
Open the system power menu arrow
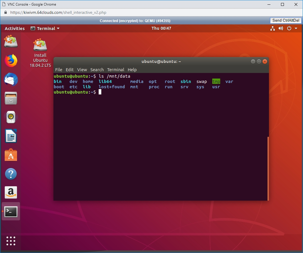coord(296,29)
